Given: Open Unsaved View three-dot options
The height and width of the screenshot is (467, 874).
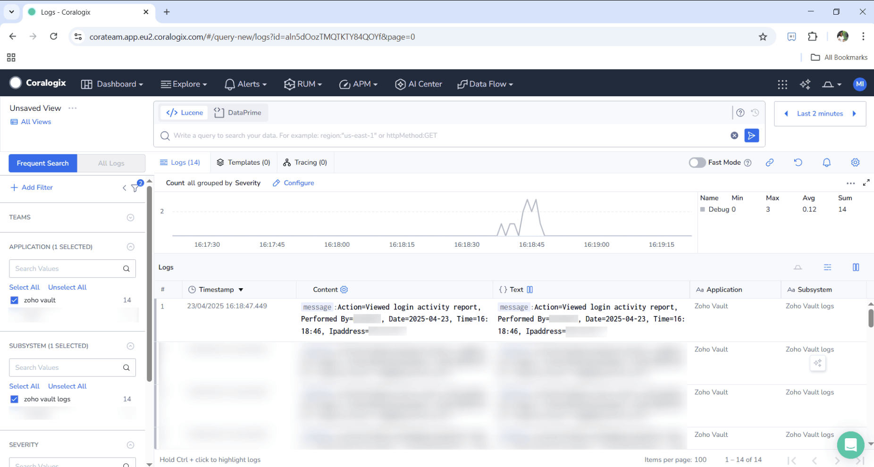Looking at the screenshot, I should [72, 108].
